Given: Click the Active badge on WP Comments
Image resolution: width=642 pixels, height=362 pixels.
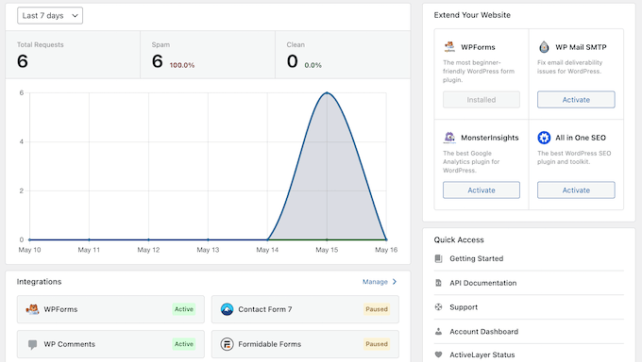Looking at the screenshot, I should [184, 344].
